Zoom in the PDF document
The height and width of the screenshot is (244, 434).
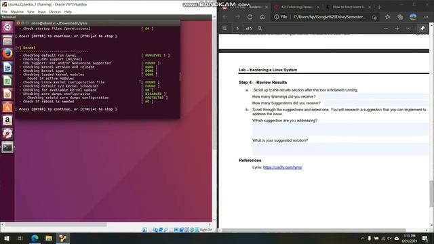click(x=397, y=28)
